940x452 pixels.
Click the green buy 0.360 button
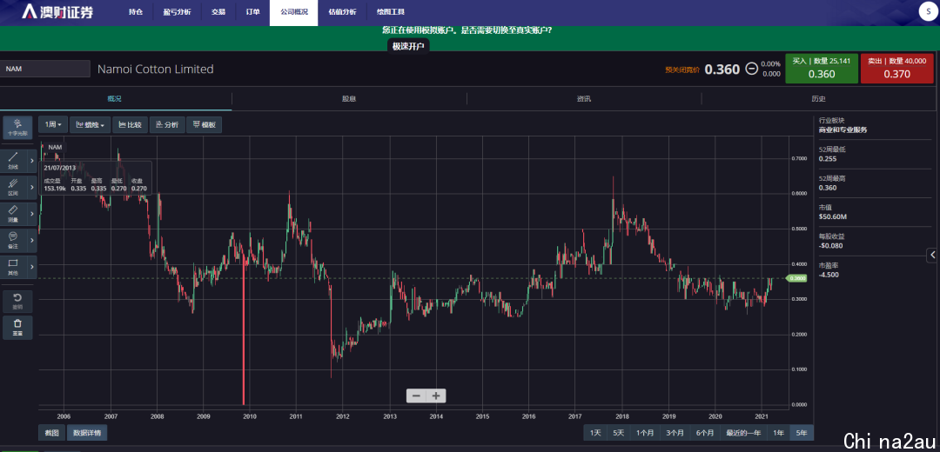click(x=822, y=69)
